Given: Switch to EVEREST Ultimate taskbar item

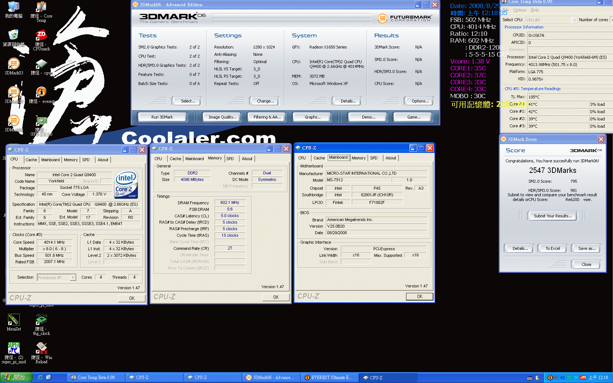Looking at the screenshot, I should tap(329, 378).
